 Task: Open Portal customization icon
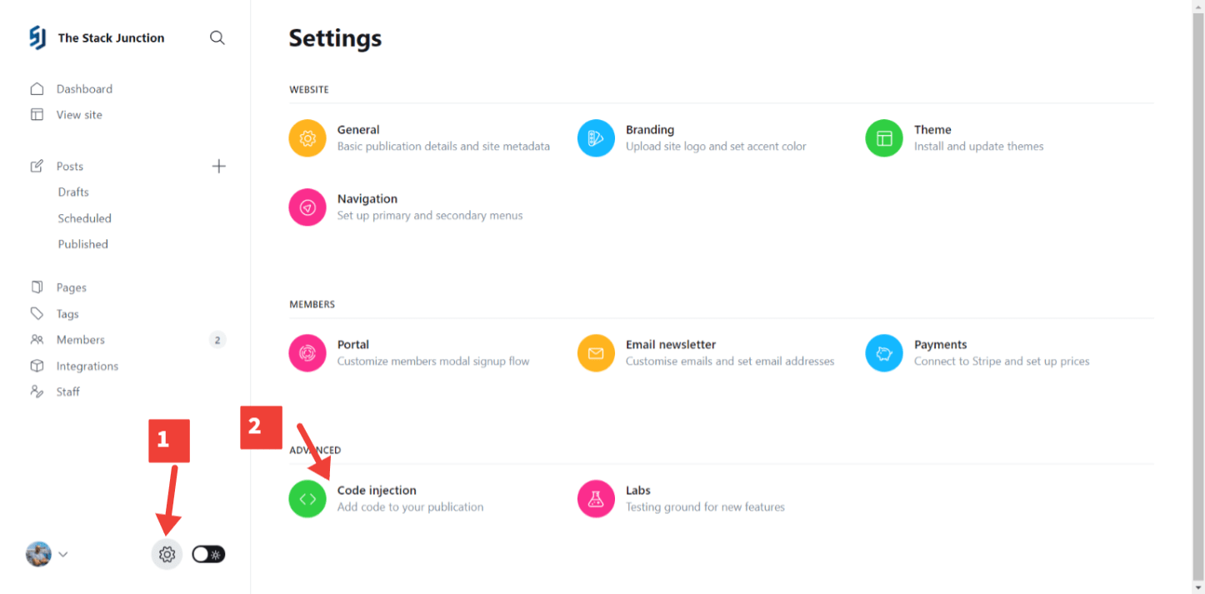307,353
